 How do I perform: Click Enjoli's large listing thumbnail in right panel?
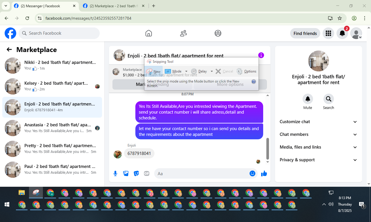click(319, 61)
